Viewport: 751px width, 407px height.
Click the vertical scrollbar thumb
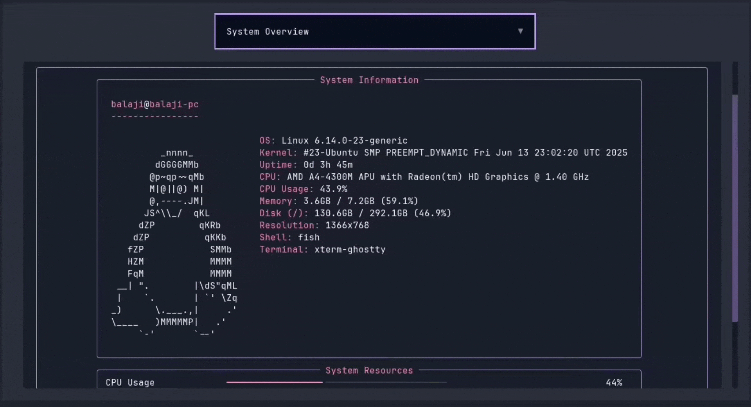[735, 208]
